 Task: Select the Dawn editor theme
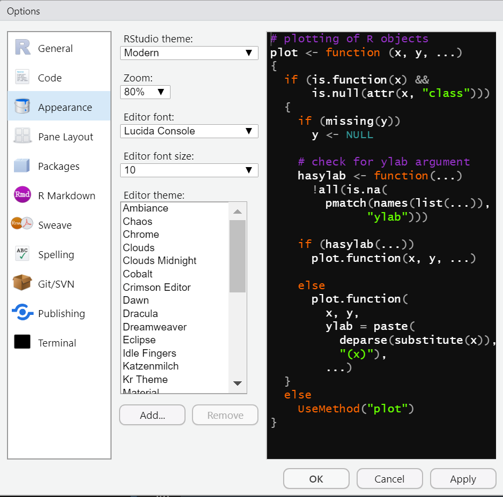(175, 300)
